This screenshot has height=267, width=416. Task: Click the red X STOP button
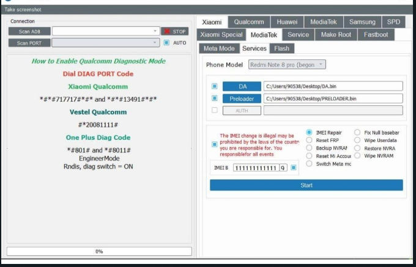point(175,31)
